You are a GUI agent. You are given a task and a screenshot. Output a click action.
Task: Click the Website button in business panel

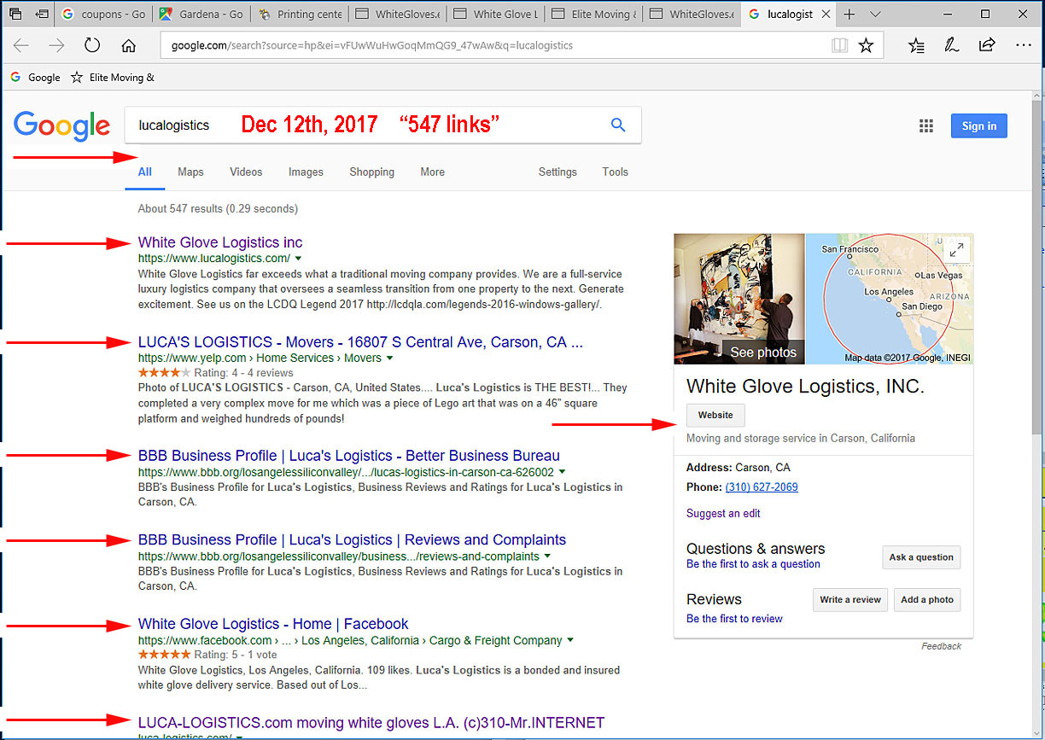coord(715,416)
